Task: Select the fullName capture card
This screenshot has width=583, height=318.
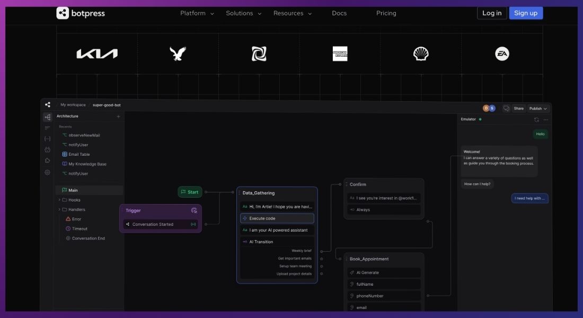Action: tap(384, 284)
